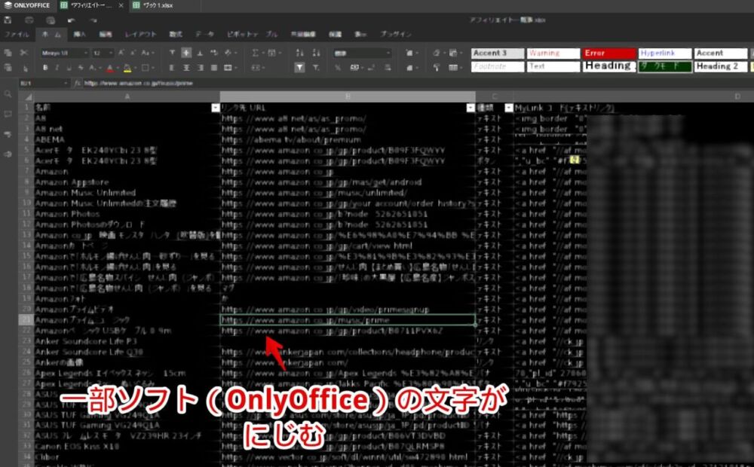754x467 pixels.
Task: Select the ABEMA cell
Action: pos(127,140)
